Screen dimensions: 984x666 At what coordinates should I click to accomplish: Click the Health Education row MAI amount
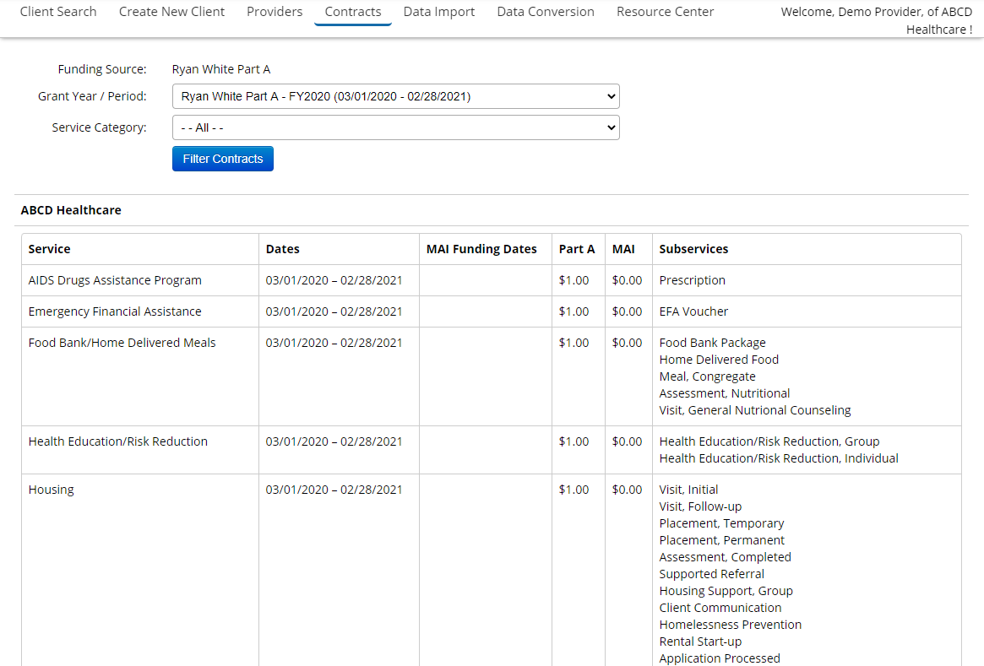tap(627, 441)
